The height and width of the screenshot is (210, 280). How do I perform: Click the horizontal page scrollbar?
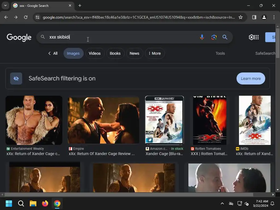point(129,194)
